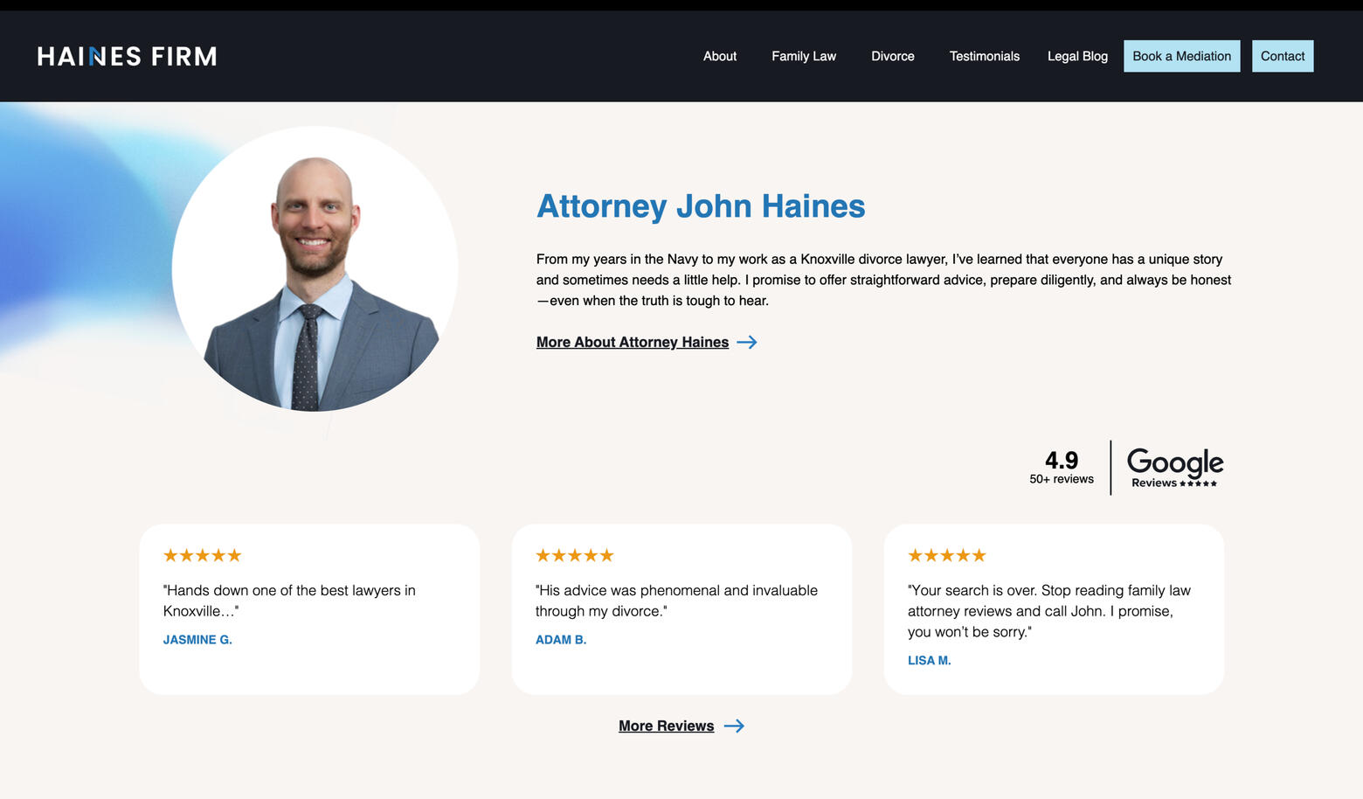The width and height of the screenshot is (1363, 799).
Task: Visit the Legal Blog
Action: (x=1077, y=57)
